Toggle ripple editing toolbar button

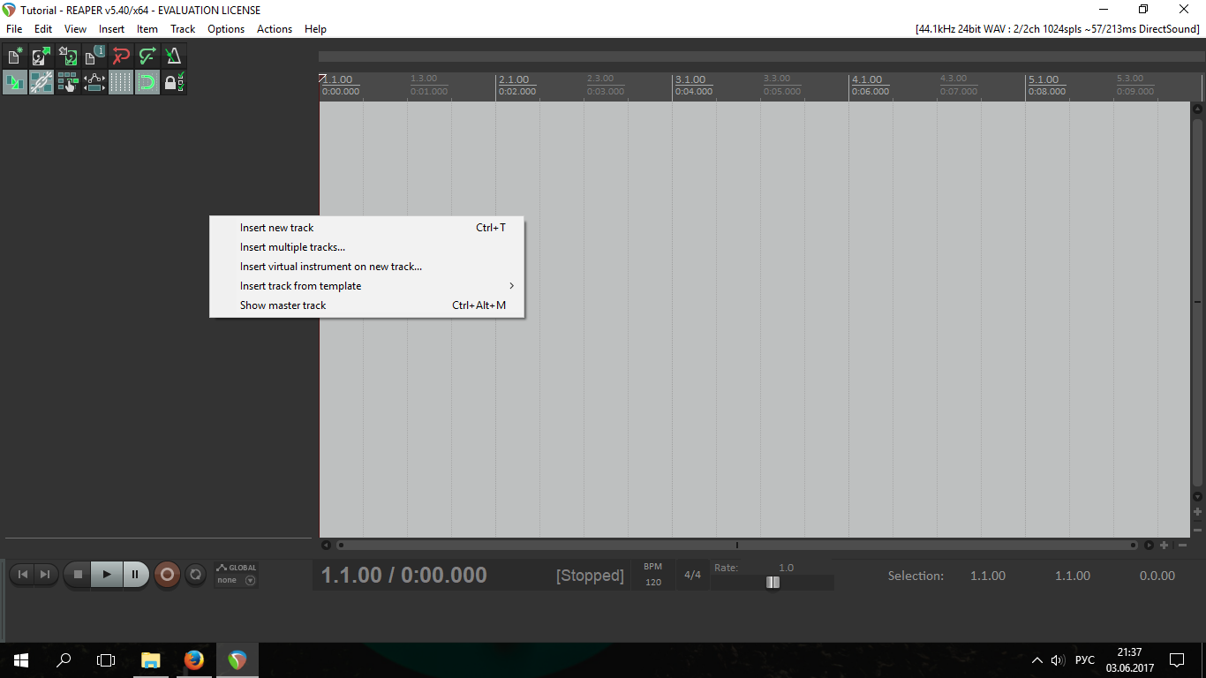[x=68, y=83]
